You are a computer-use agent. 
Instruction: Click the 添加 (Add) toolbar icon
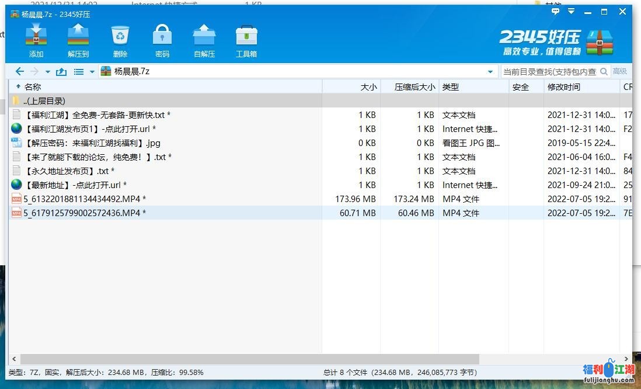click(36, 40)
